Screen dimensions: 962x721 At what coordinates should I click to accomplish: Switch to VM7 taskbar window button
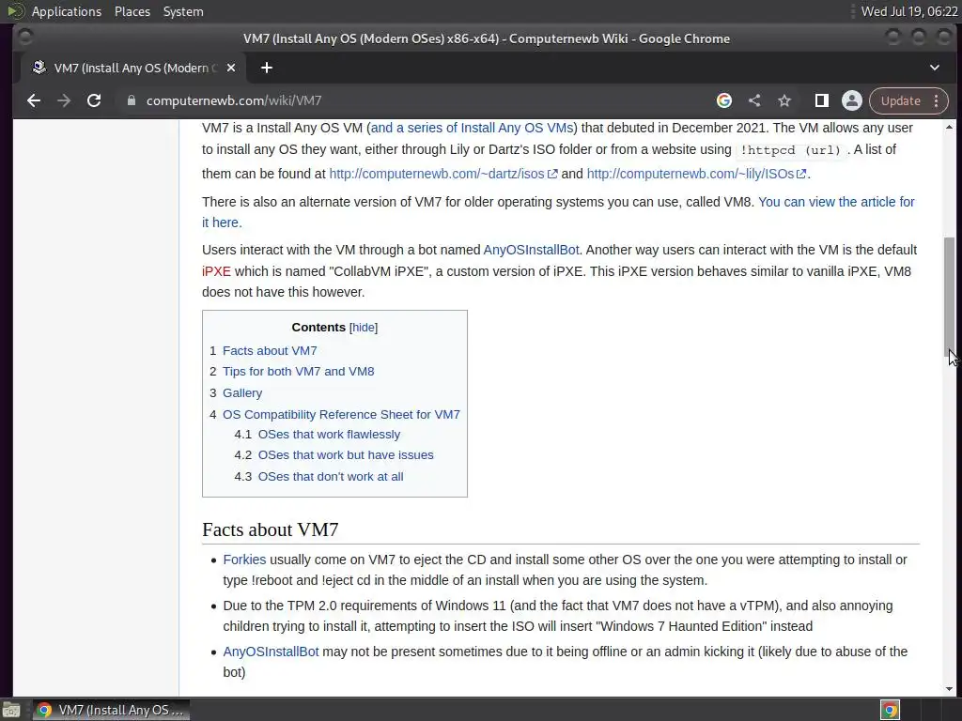(x=111, y=710)
